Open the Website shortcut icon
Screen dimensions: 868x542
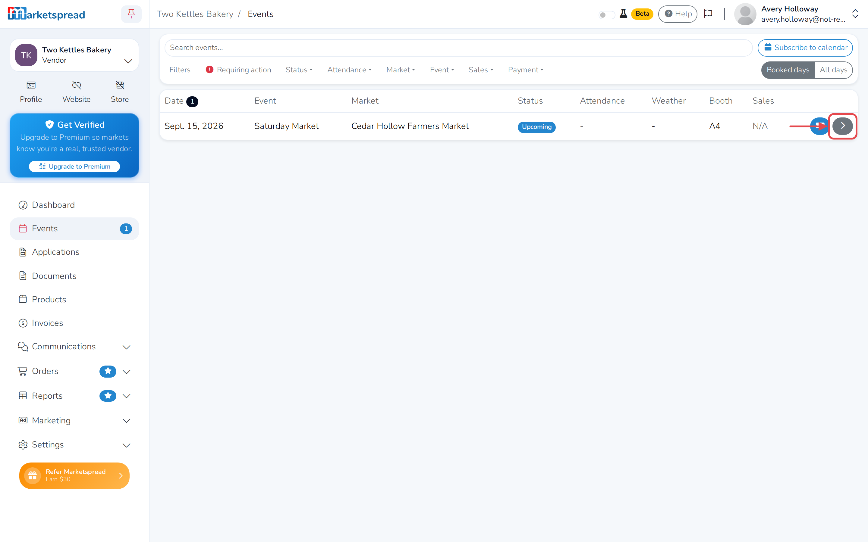[x=76, y=85]
